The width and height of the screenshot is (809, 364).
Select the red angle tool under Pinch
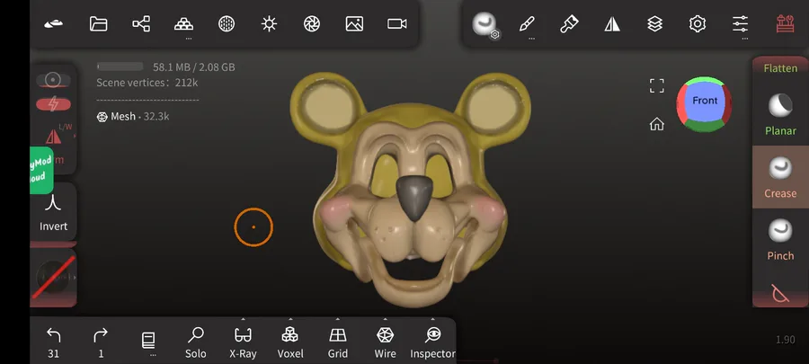(780, 293)
